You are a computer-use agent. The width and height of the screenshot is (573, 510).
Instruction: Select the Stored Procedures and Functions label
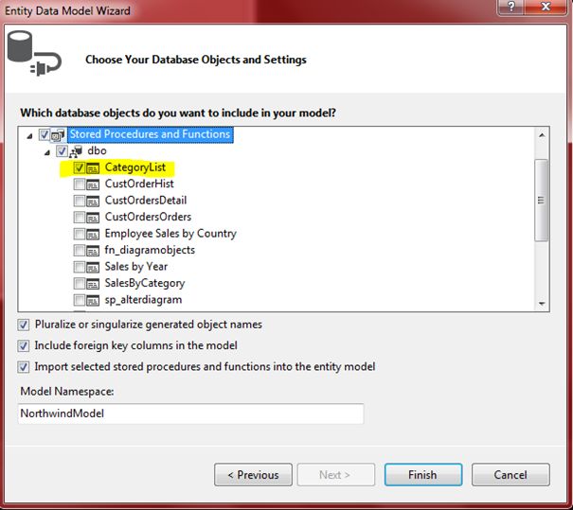tap(151, 134)
